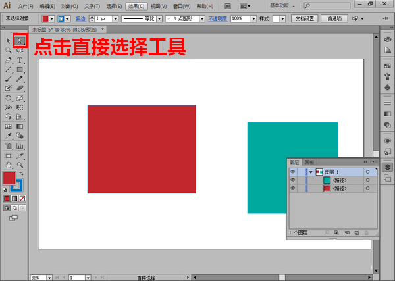
Task: Toggle visibility eye of 图层 1
Action: point(292,172)
